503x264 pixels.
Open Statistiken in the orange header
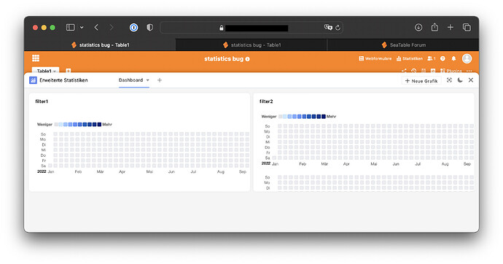click(x=410, y=58)
